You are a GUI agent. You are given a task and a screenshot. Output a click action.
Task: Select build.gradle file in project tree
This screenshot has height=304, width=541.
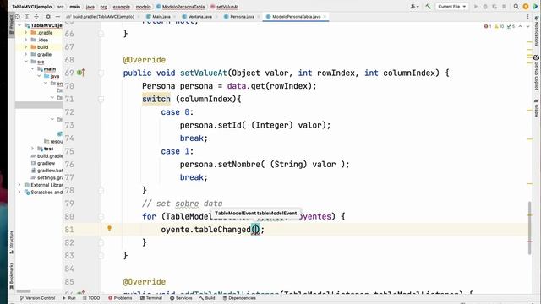coord(46,155)
